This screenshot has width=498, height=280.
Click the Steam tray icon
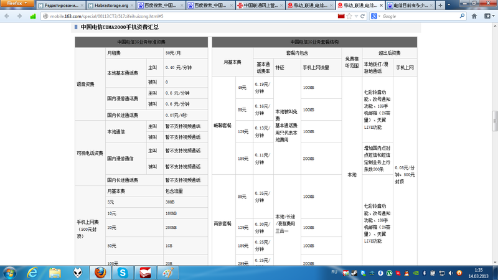[x=354, y=273]
